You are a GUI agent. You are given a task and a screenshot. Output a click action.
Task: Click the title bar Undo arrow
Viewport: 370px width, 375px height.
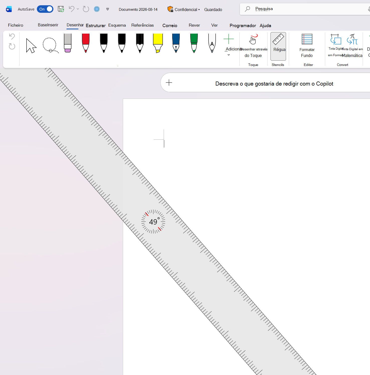point(72,9)
